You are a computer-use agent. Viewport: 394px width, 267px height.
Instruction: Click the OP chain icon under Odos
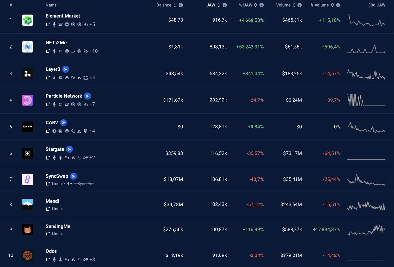pos(86,259)
